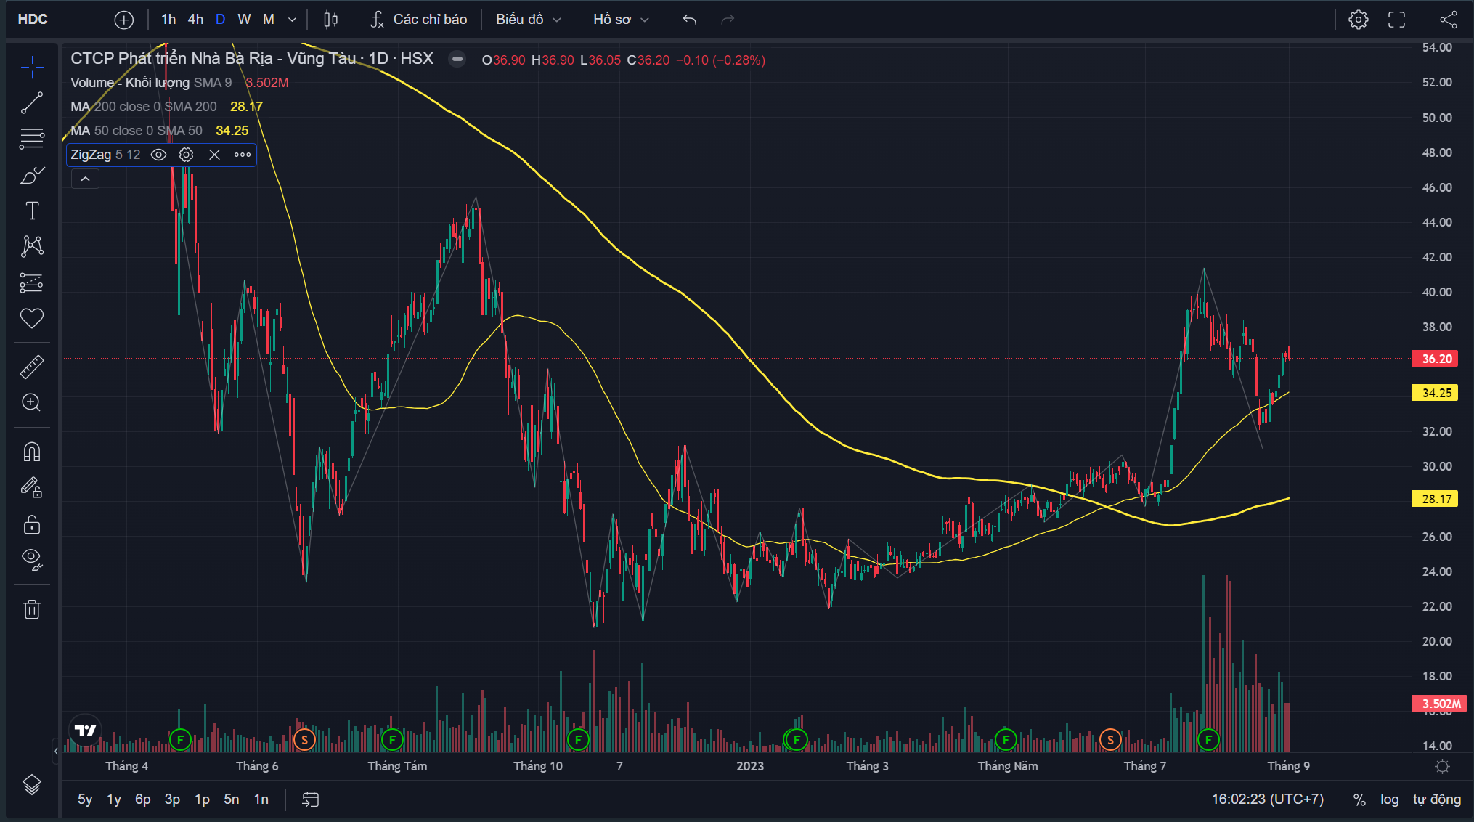Activate the magnet mode icon
This screenshot has height=822, width=1474.
tap(31, 452)
